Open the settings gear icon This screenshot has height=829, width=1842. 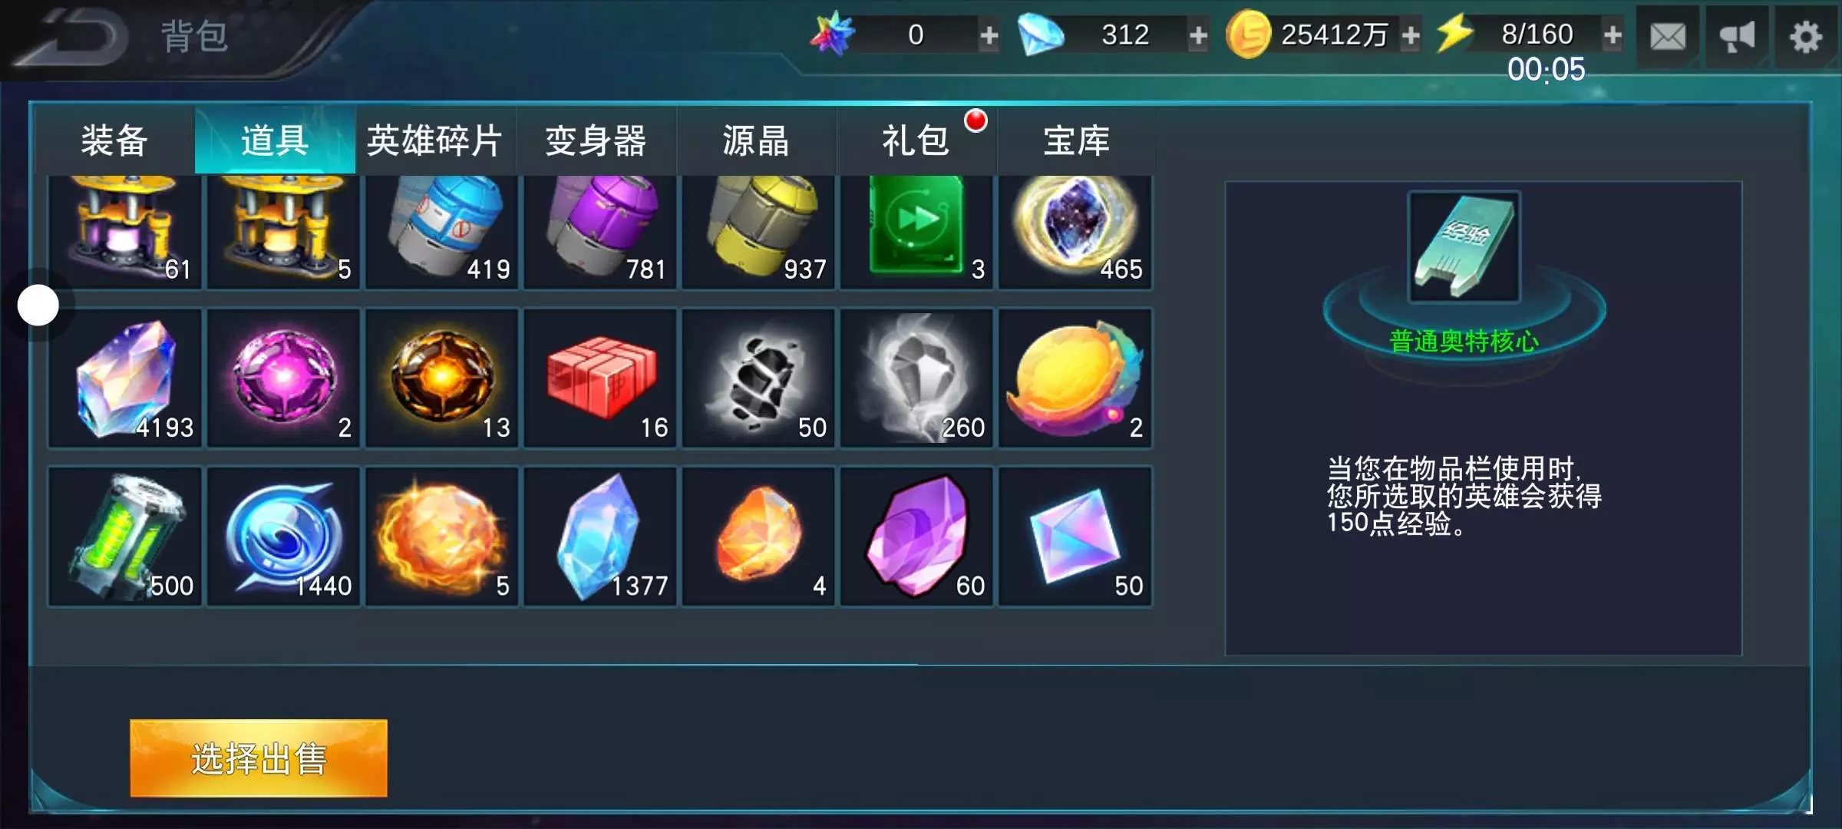(1805, 36)
